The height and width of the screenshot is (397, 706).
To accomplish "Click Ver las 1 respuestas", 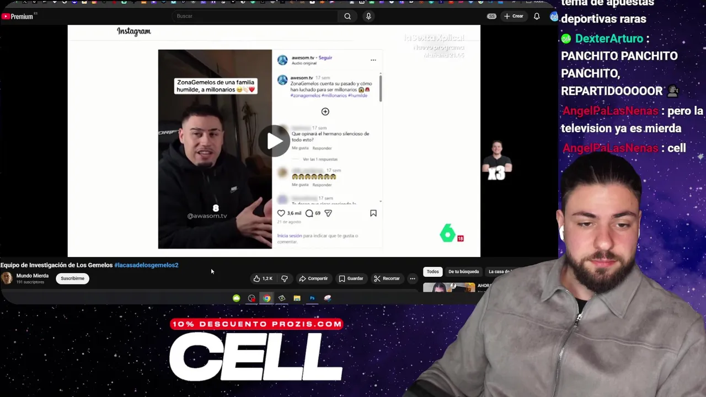I will [320, 159].
